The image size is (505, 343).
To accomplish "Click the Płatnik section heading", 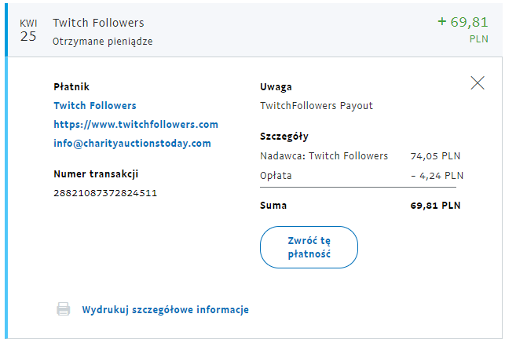I will pos(71,87).
